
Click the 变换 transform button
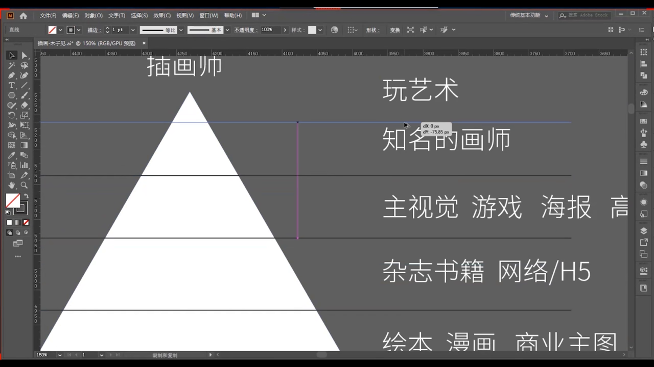click(395, 30)
